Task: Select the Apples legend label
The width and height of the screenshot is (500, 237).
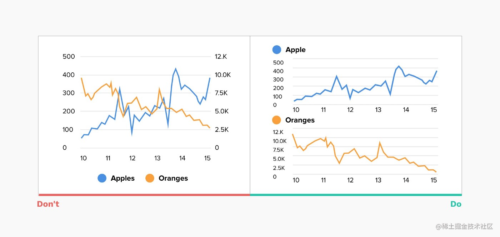Action: (x=122, y=178)
